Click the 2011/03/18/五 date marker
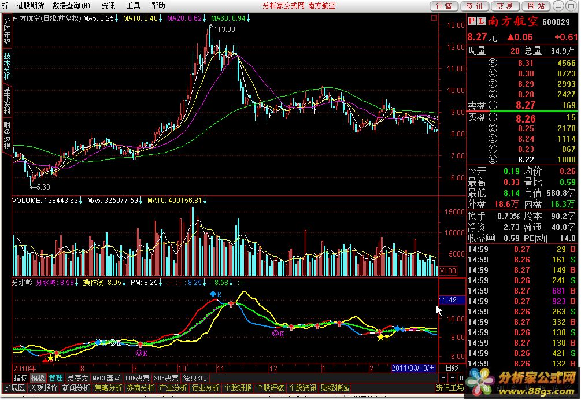Viewport: 581px width, 400px height. pyautogui.click(x=413, y=368)
